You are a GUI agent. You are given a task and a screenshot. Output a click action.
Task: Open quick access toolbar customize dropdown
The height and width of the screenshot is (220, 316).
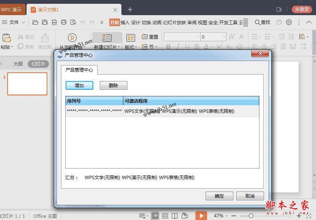pos(102,22)
